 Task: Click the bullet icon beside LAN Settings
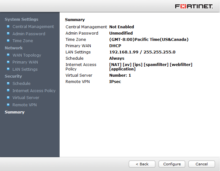click(x=8, y=69)
